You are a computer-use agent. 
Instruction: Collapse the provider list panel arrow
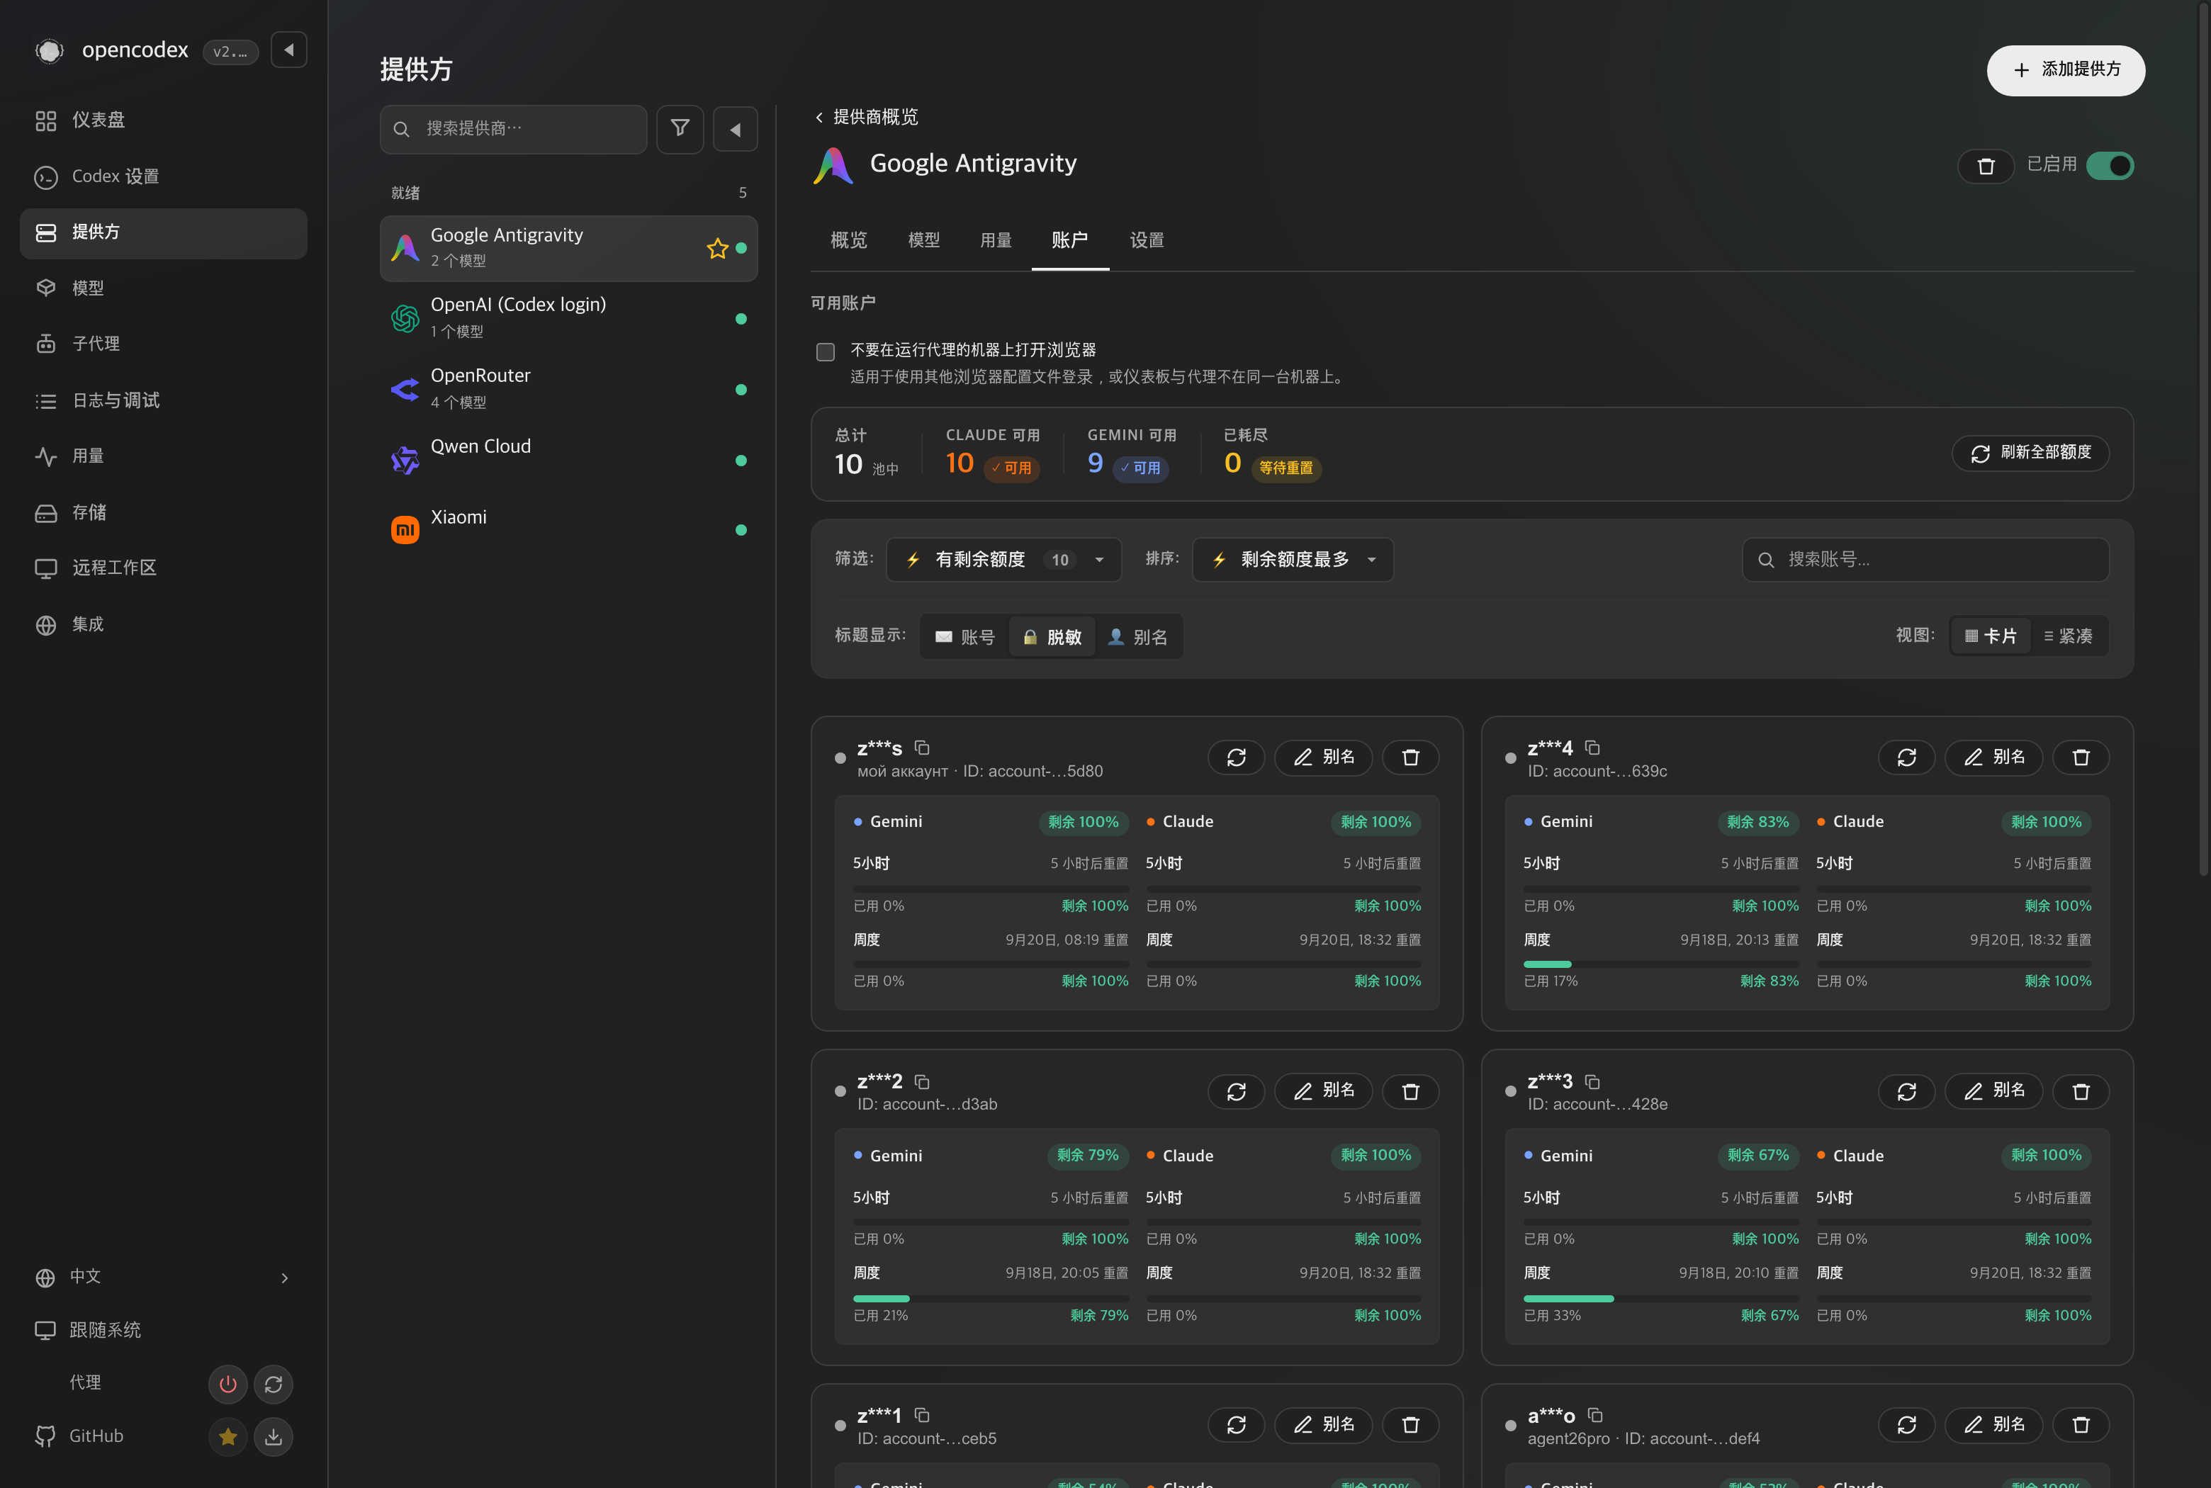click(x=734, y=128)
